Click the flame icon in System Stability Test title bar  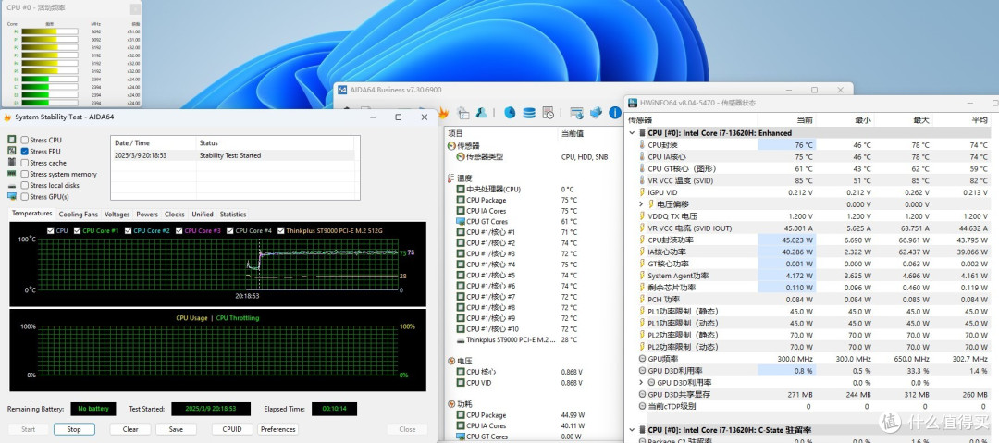pyautogui.click(x=7, y=117)
